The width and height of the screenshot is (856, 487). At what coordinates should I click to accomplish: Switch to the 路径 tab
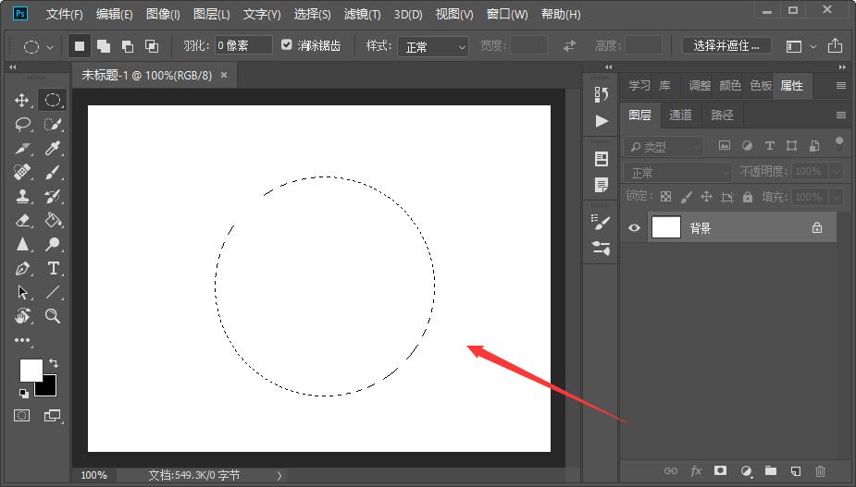(x=722, y=115)
